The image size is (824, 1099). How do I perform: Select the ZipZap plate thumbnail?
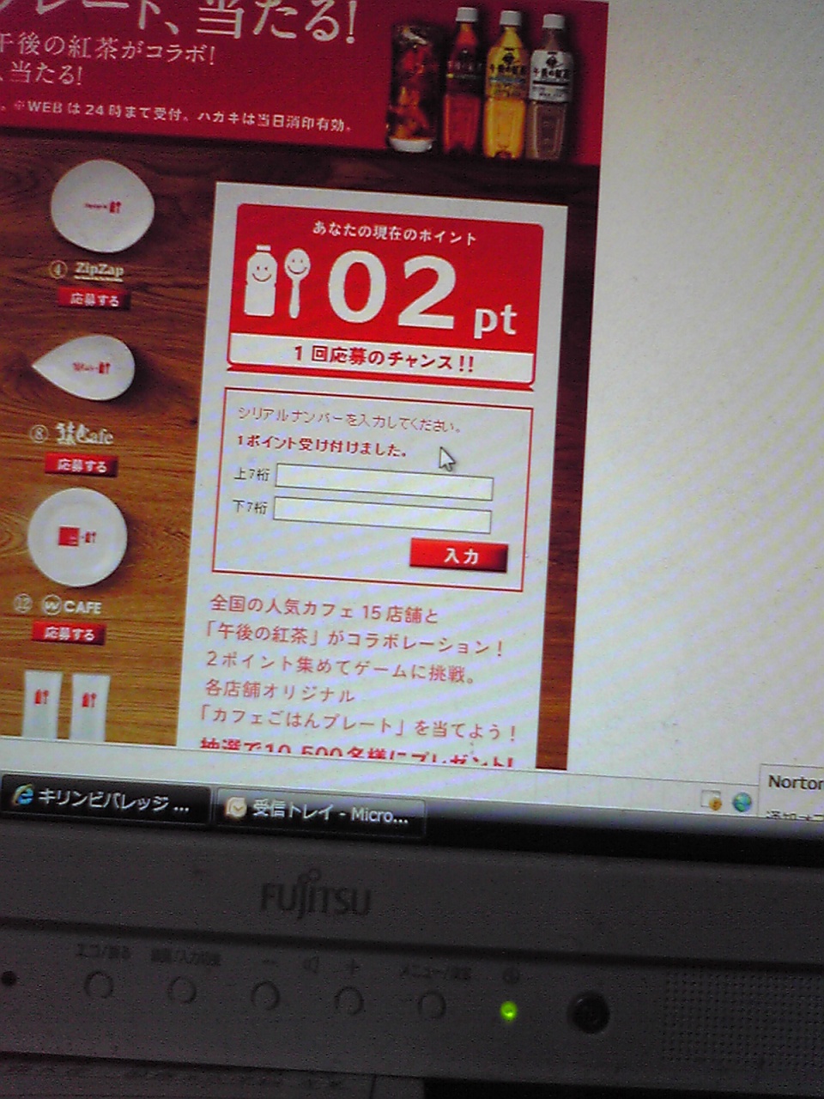click(x=102, y=206)
